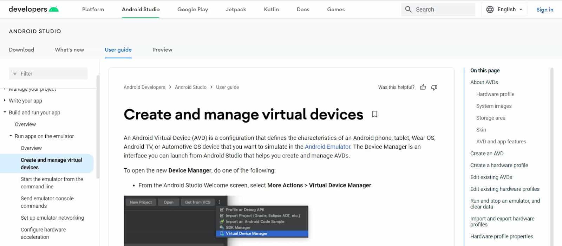This screenshot has width=562, height=246.
Task: Collapse Run apps on the emulator
Action: tap(11, 136)
